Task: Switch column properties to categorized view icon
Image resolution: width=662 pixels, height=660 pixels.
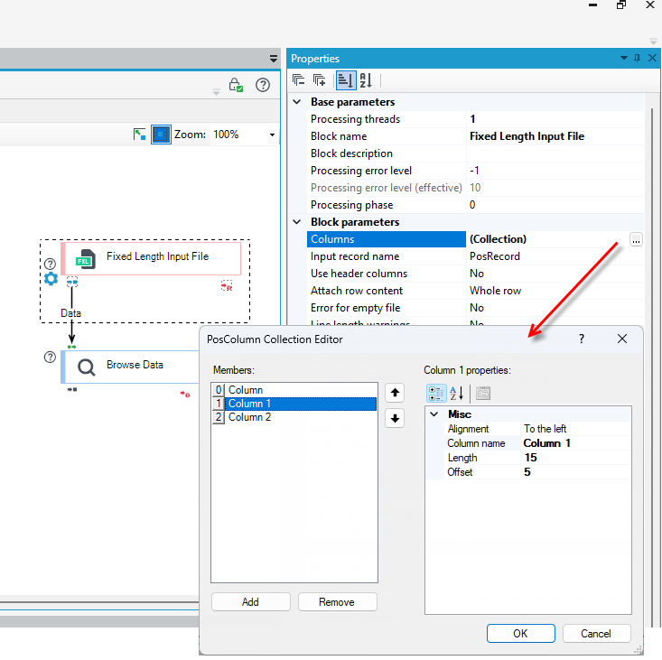Action: (436, 394)
